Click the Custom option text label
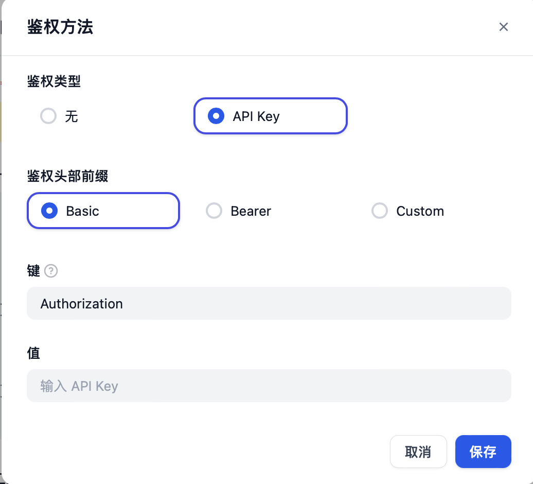Image resolution: width=533 pixels, height=484 pixels. tap(420, 211)
